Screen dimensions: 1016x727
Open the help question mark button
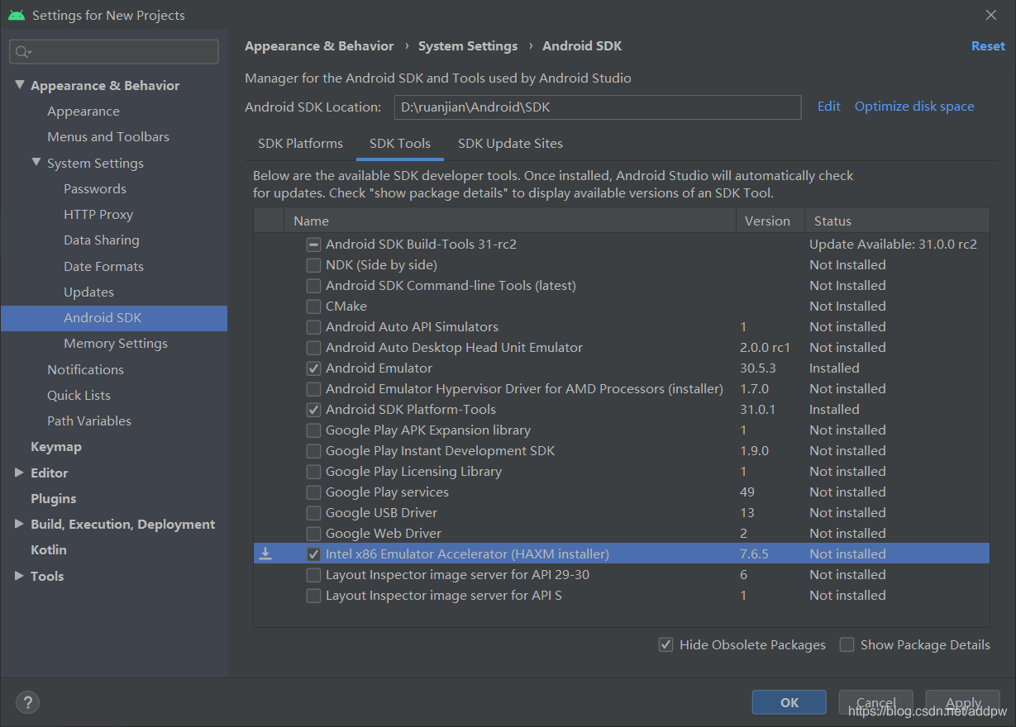tap(27, 702)
